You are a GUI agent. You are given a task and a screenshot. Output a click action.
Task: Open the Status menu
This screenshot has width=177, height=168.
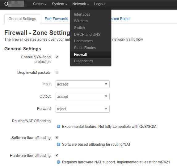[x=40, y=4]
